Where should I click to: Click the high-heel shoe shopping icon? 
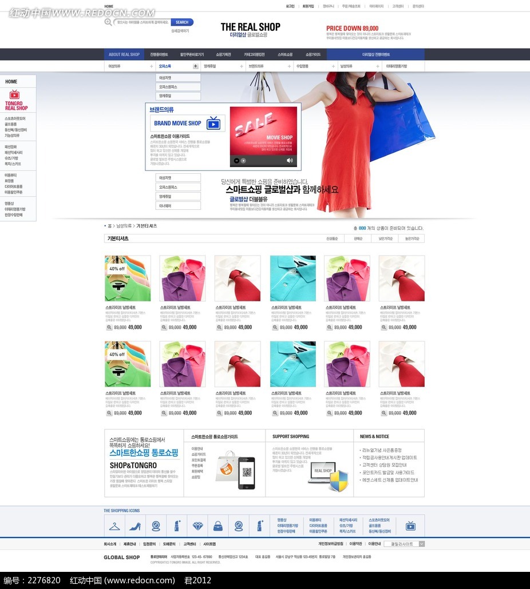pos(136,526)
